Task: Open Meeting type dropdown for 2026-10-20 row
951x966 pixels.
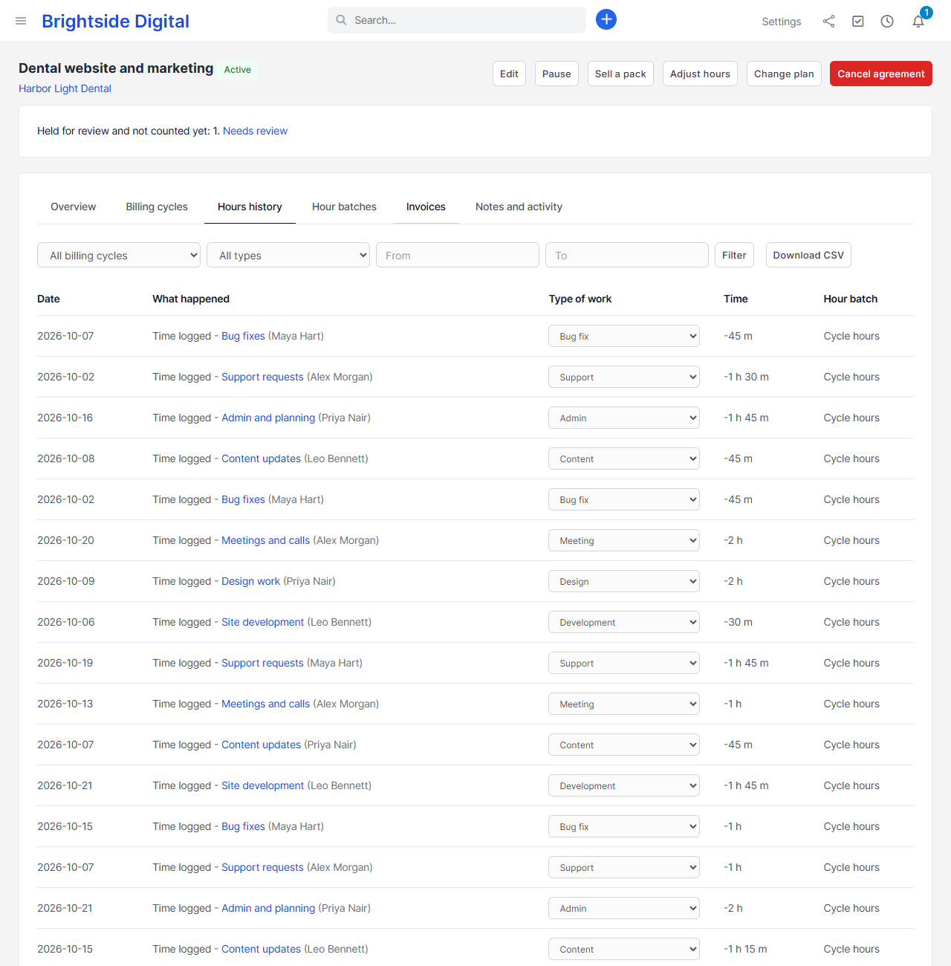Action: tap(624, 540)
